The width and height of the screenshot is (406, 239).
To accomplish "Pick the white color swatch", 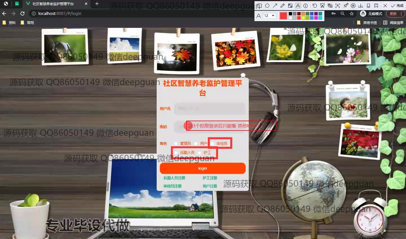I will 290,18.
